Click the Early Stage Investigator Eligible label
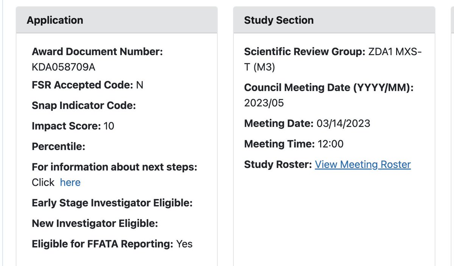Viewport: 454px width, 266px height. click(x=112, y=203)
